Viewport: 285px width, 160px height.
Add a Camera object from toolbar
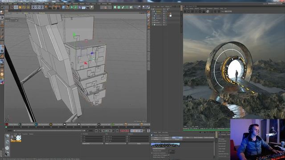[88, 7]
